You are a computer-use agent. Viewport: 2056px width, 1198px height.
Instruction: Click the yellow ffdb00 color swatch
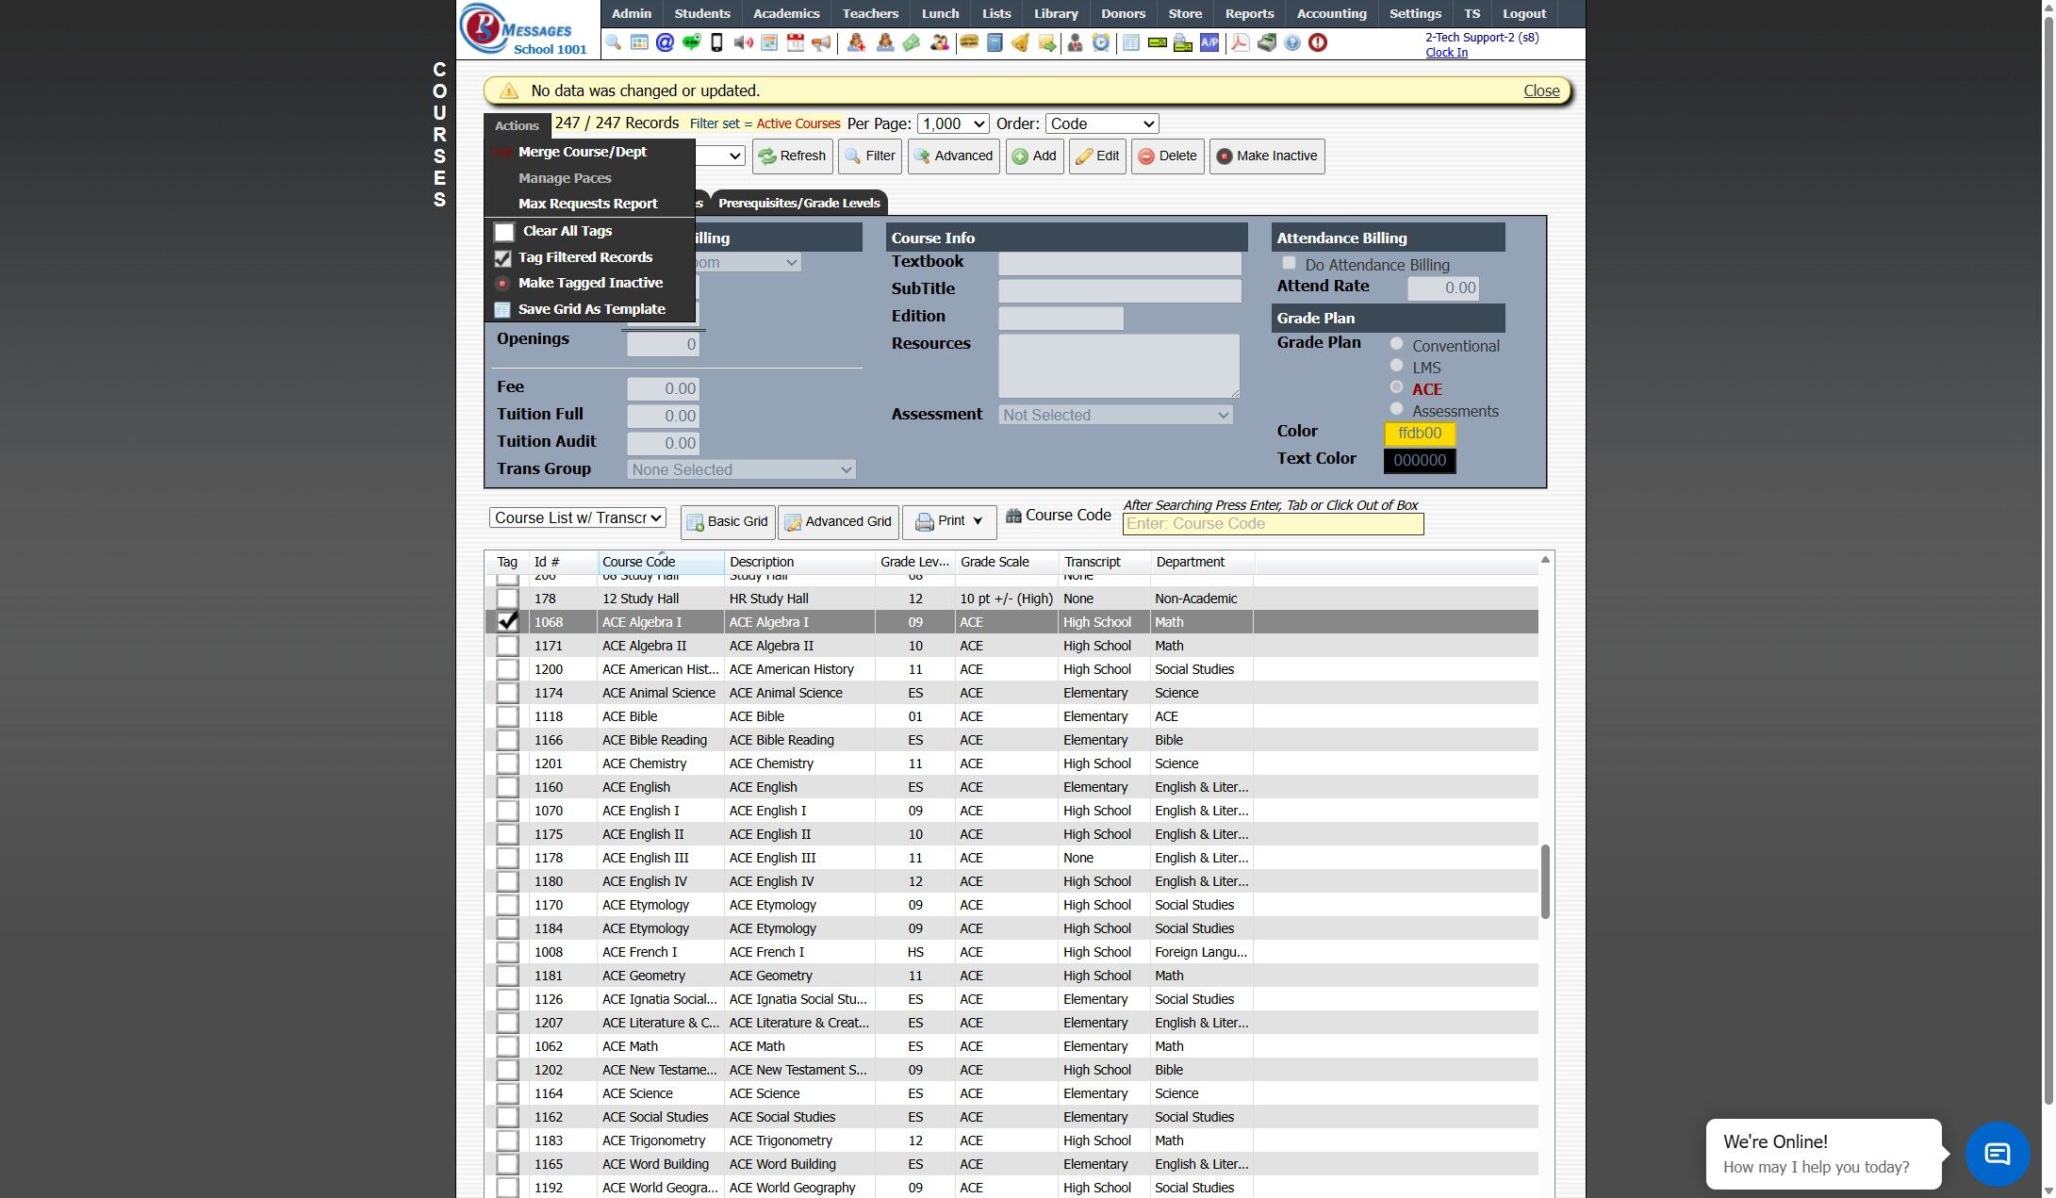(1419, 434)
